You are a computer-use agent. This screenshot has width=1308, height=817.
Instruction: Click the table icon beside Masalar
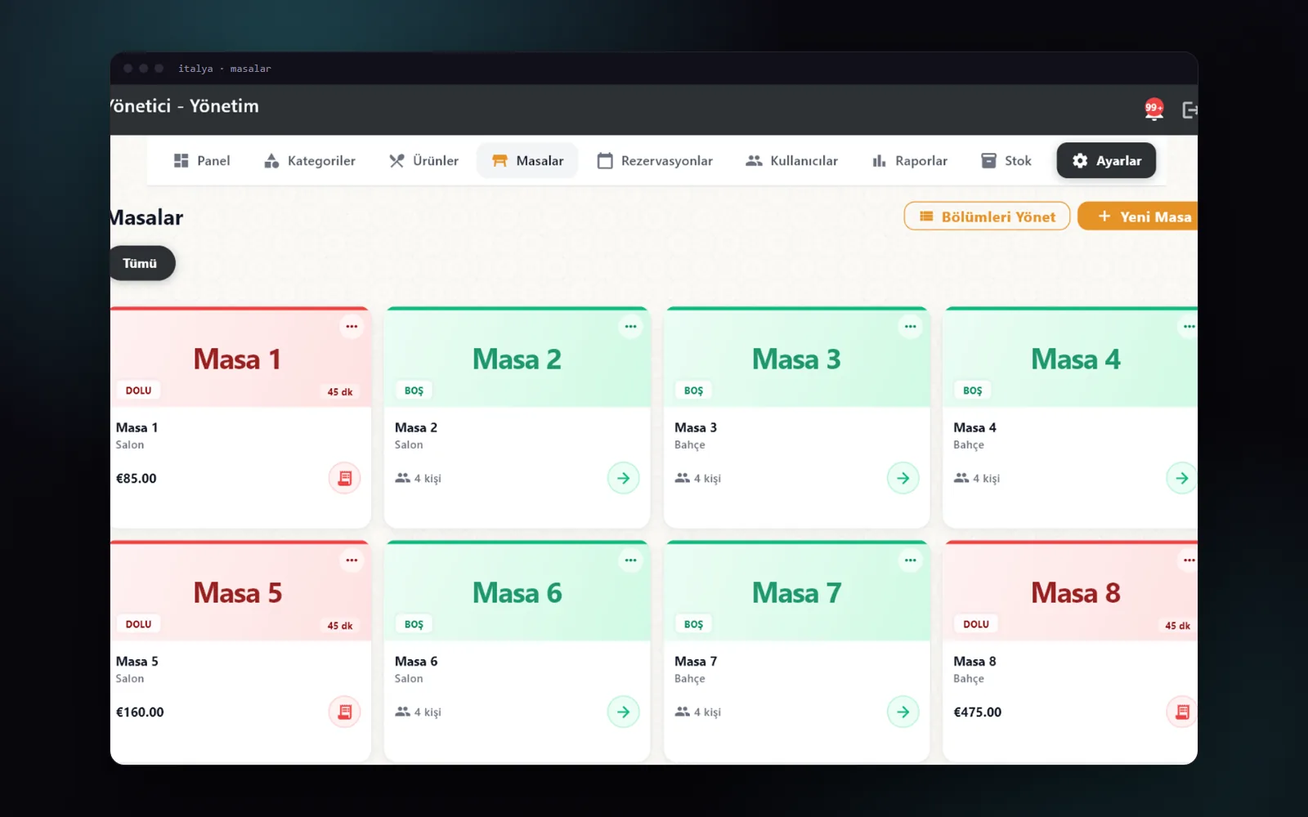point(499,161)
